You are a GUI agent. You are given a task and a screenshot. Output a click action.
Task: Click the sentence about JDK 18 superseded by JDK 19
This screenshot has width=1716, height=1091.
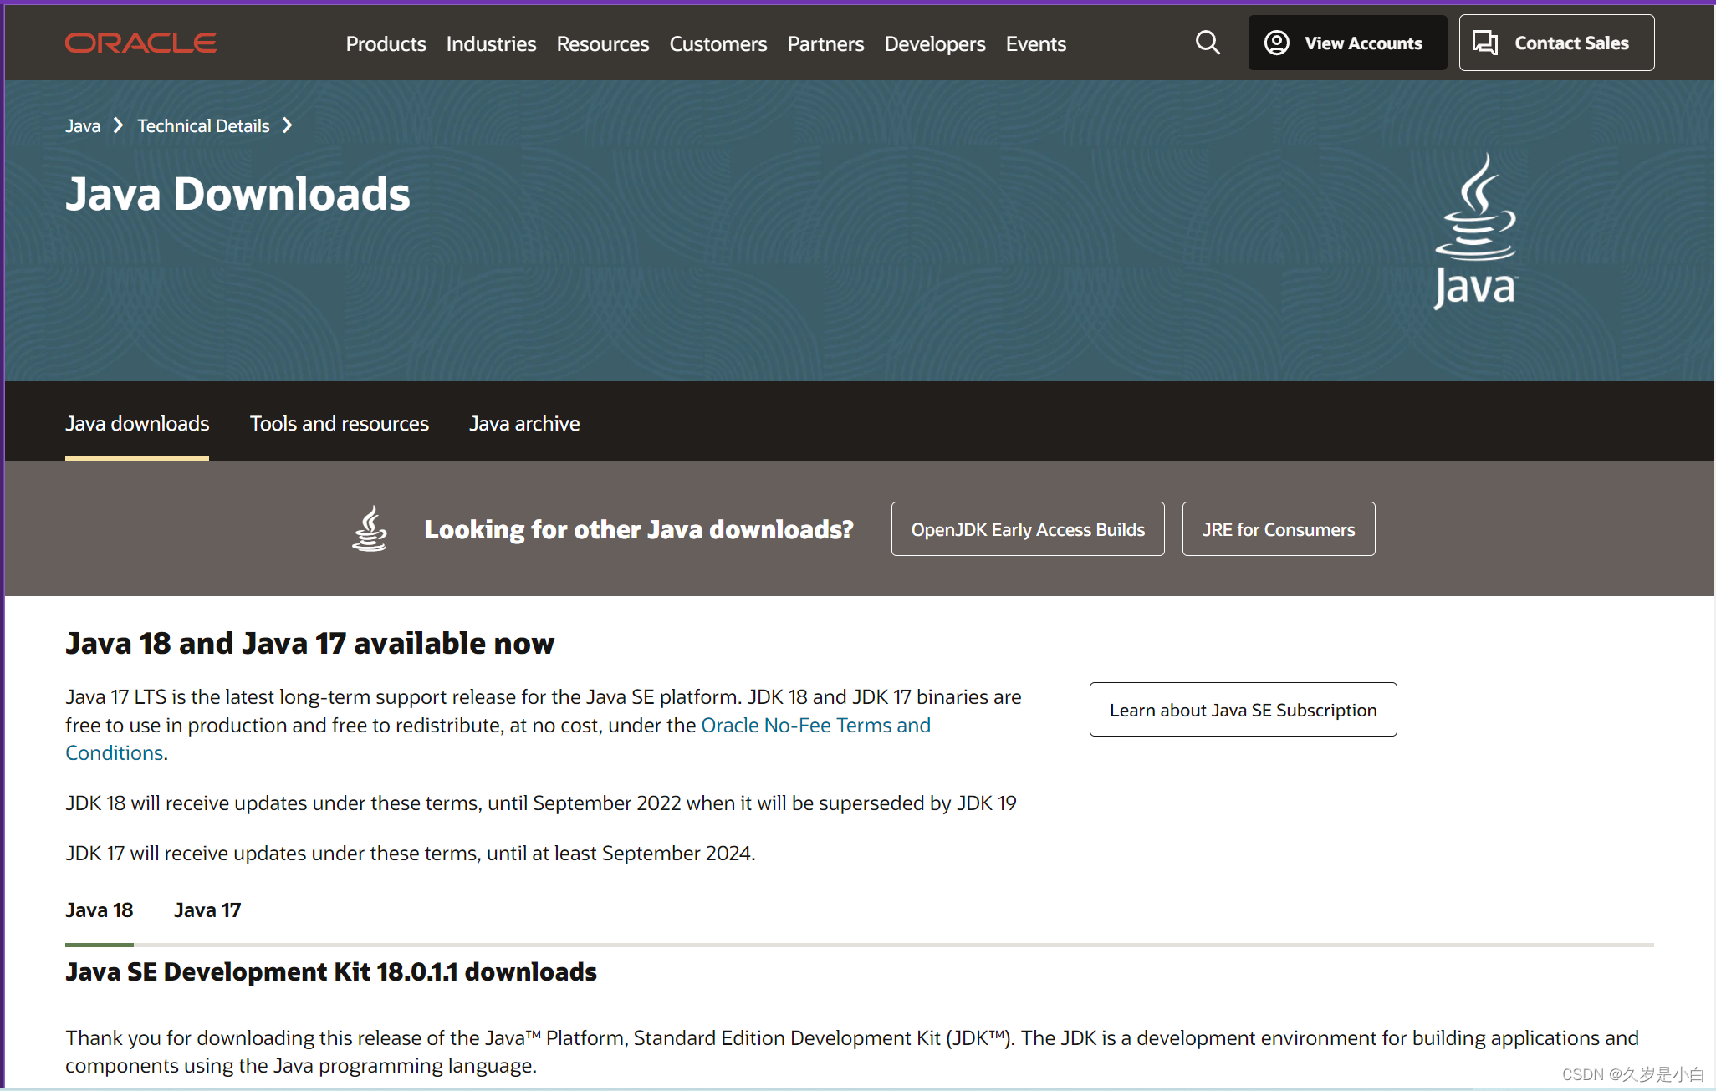click(x=541, y=803)
